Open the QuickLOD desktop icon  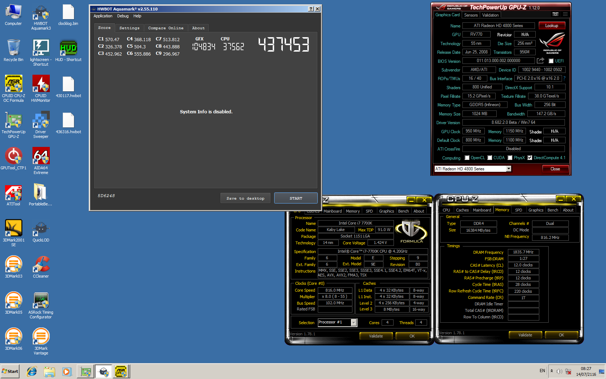(x=41, y=231)
